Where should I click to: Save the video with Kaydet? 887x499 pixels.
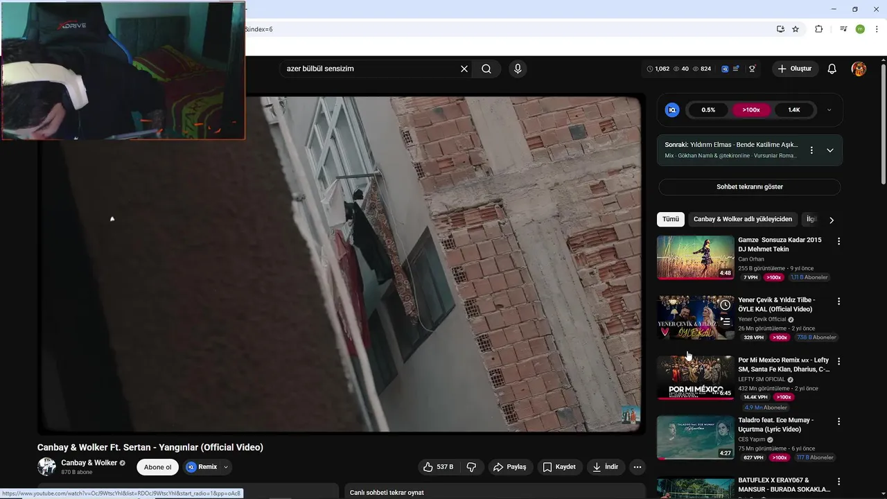click(x=559, y=467)
